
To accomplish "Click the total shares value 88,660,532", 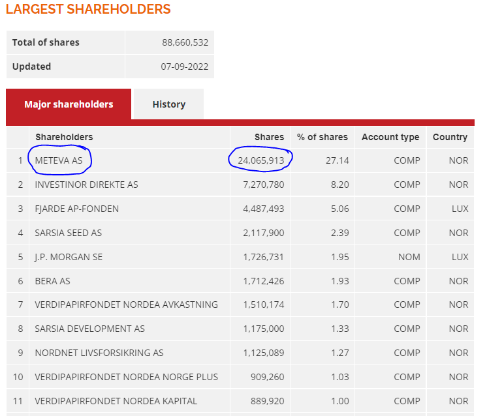I will pos(185,42).
